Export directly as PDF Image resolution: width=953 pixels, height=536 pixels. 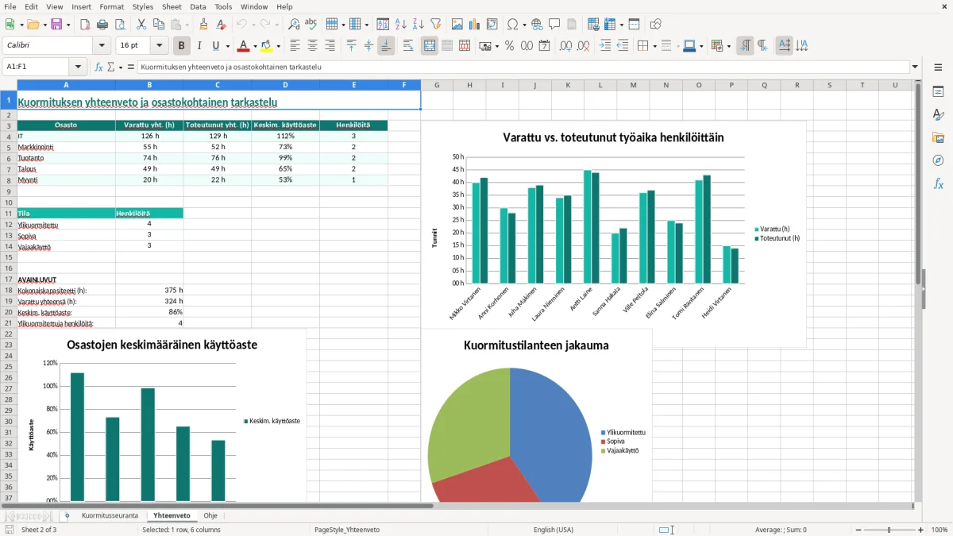[x=85, y=25]
